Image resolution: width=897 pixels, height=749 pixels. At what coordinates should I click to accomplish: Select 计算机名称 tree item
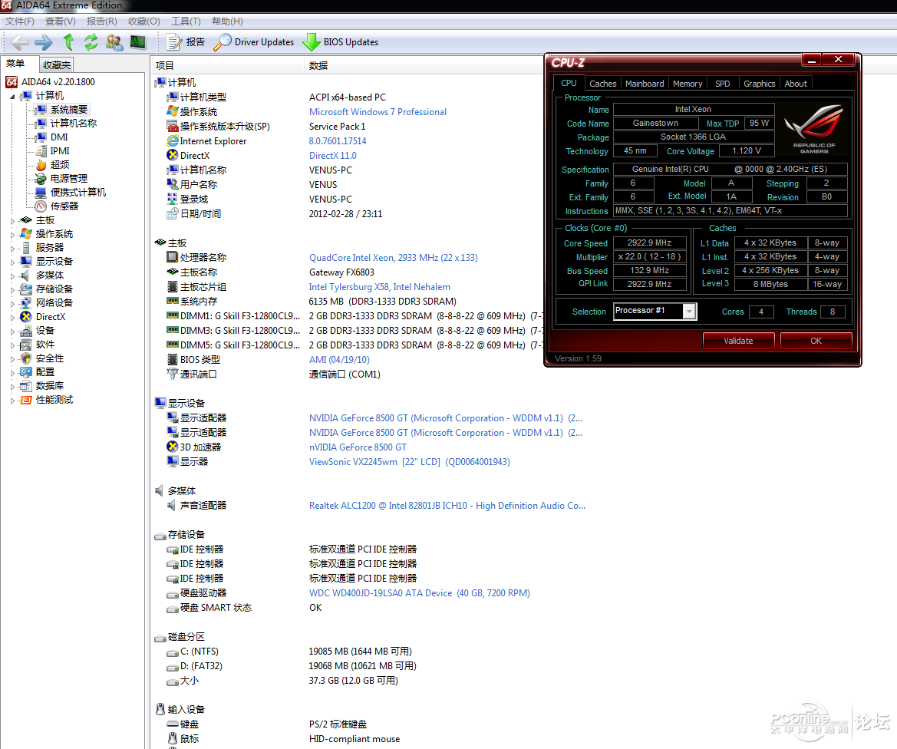[x=66, y=123]
